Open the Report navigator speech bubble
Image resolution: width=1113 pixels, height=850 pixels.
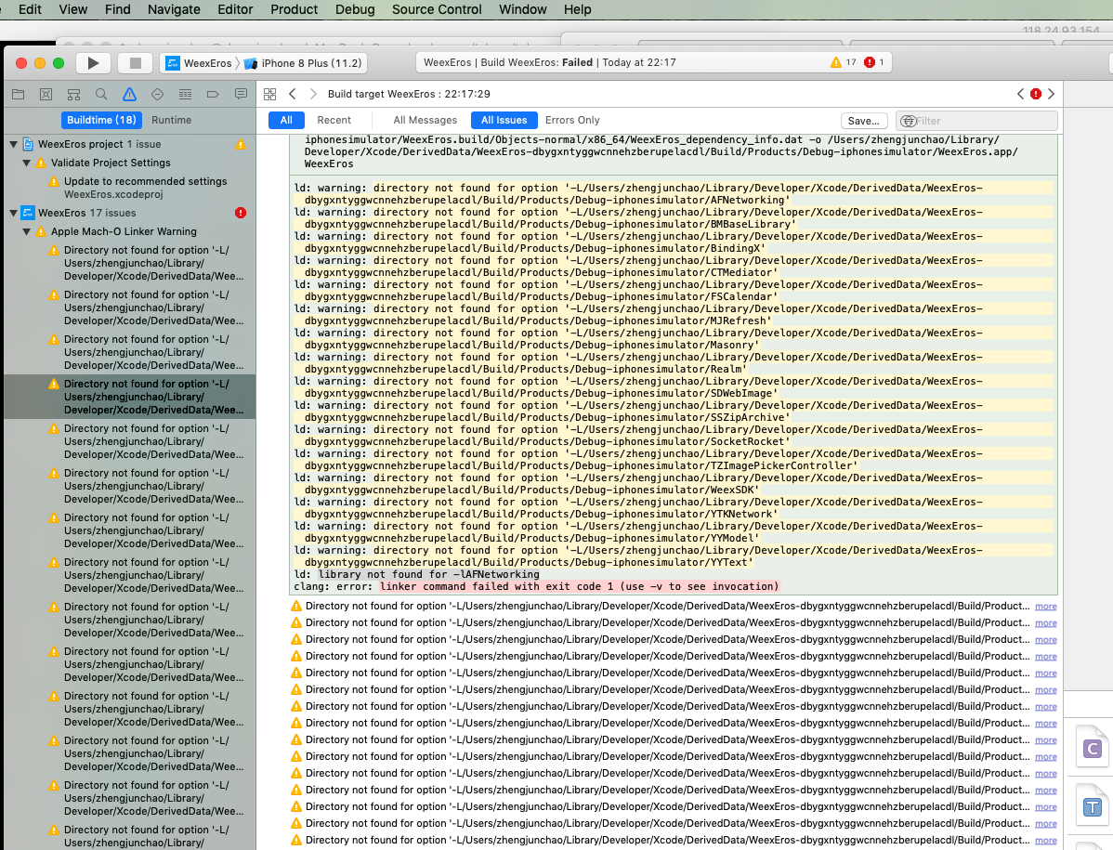[240, 94]
